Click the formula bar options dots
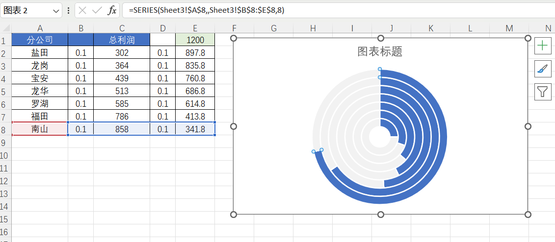 point(68,10)
